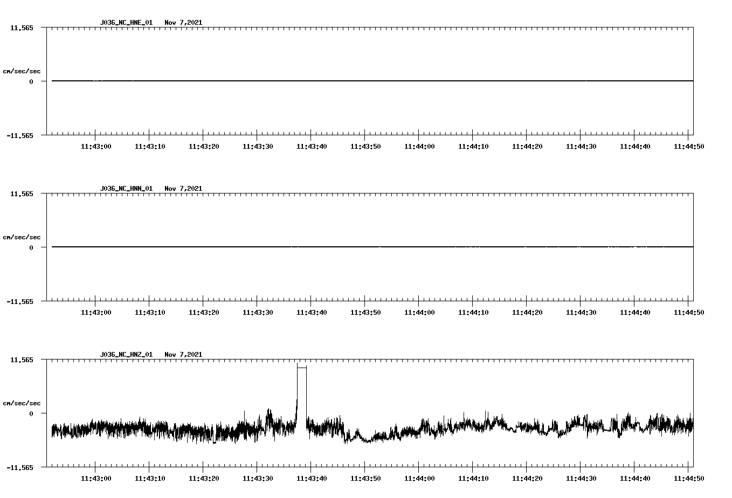The image size is (732, 498).
Task: Pick the 11:44:40 time label under HNN plot
Action: tap(635, 313)
